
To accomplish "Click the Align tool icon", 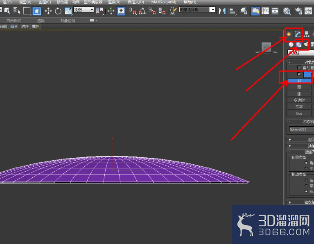I will coord(232,11).
